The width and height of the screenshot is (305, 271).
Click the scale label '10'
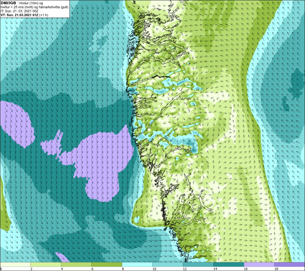[x=154, y=269]
